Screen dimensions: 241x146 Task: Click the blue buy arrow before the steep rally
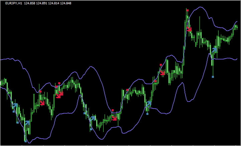[148, 104]
